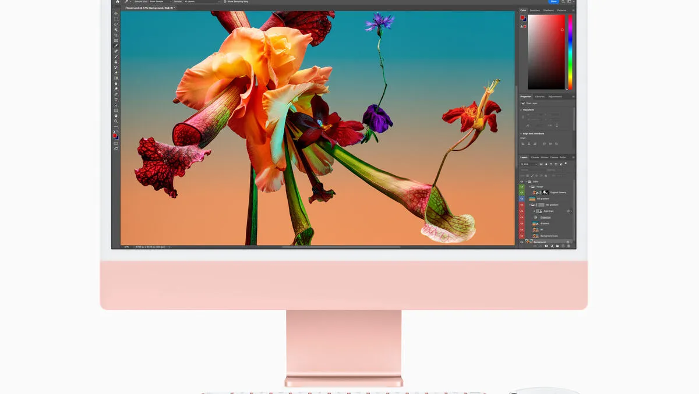Collapse the Edits layer group

point(527,182)
